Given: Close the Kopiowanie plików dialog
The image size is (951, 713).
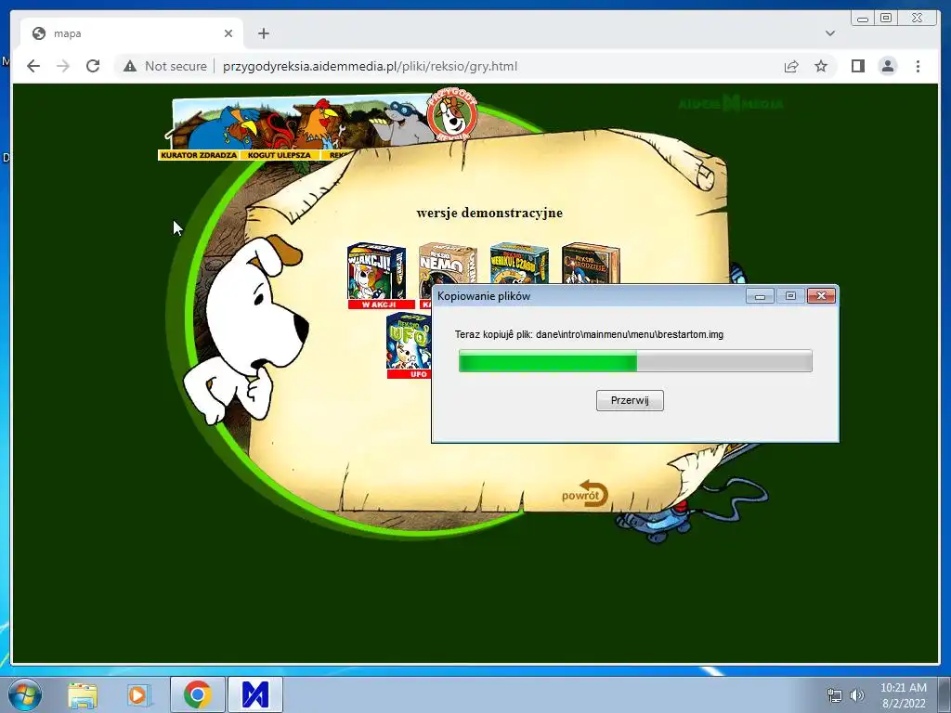Looking at the screenshot, I should [x=821, y=296].
